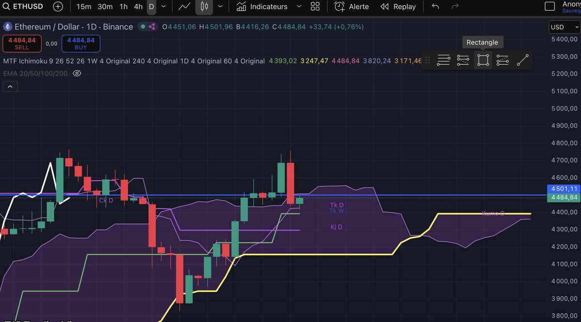The image size is (581, 322).
Task: Click Replay in the top menu bar
Action: (398, 6)
